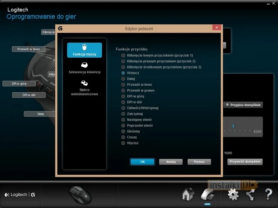Select the Ciszej radio option
278x208 pixels.
point(123,137)
